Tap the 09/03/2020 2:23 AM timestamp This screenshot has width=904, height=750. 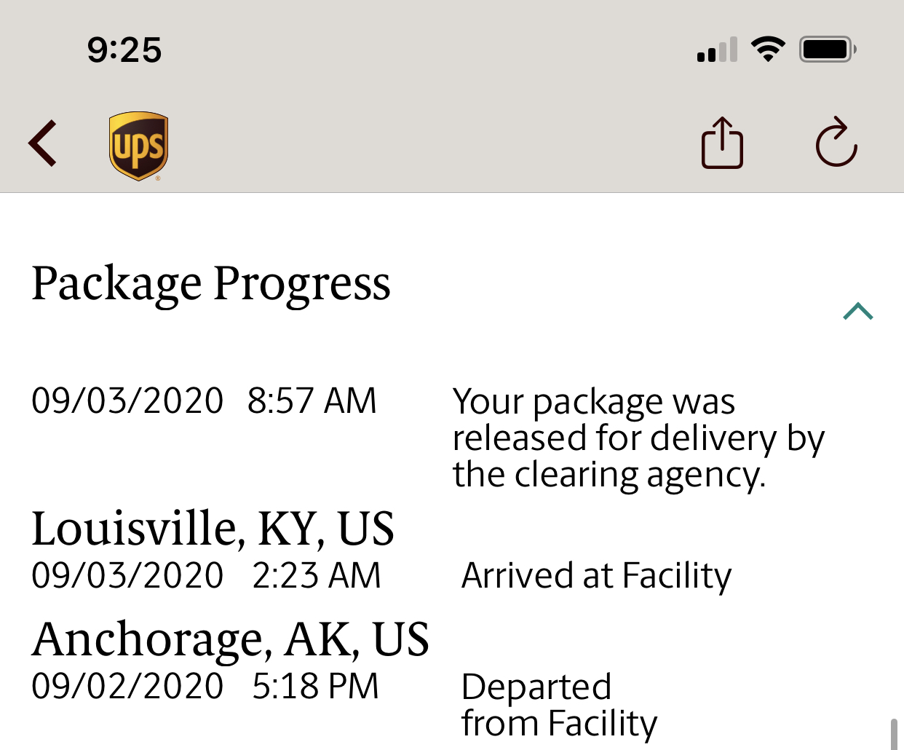206,576
